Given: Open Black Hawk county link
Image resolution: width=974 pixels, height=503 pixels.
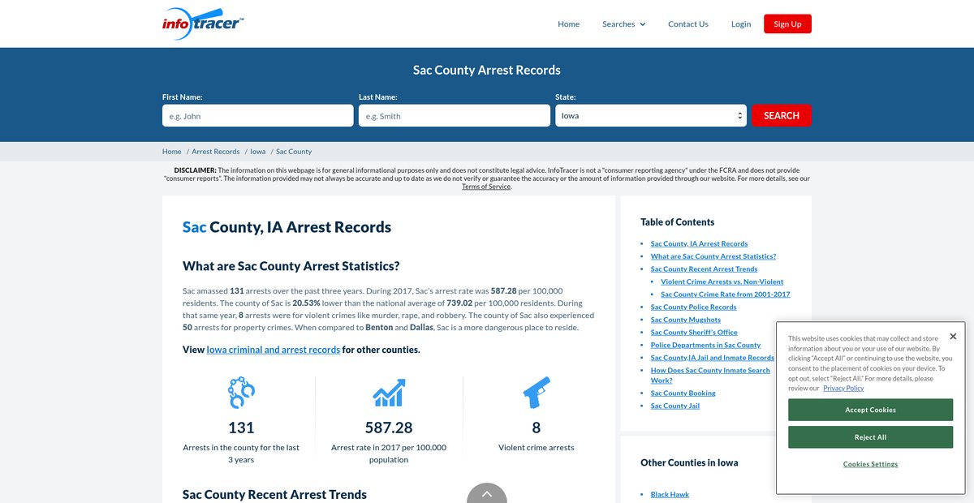Looking at the screenshot, I should pyautogui.click(x=670, y=494).
